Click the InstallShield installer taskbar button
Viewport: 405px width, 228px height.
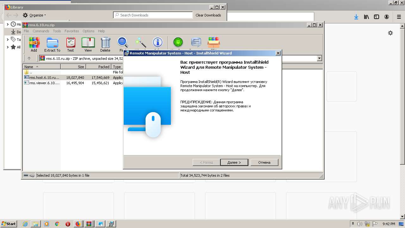(111, 224)
